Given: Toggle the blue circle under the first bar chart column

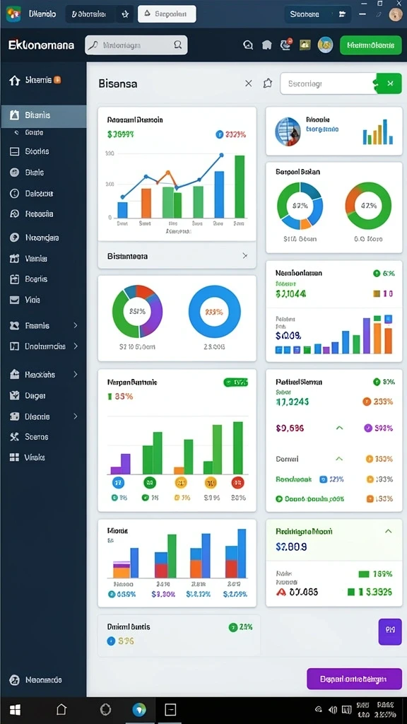Looking at the screenshot, I should pyautogui.click(x=118, y=483).
